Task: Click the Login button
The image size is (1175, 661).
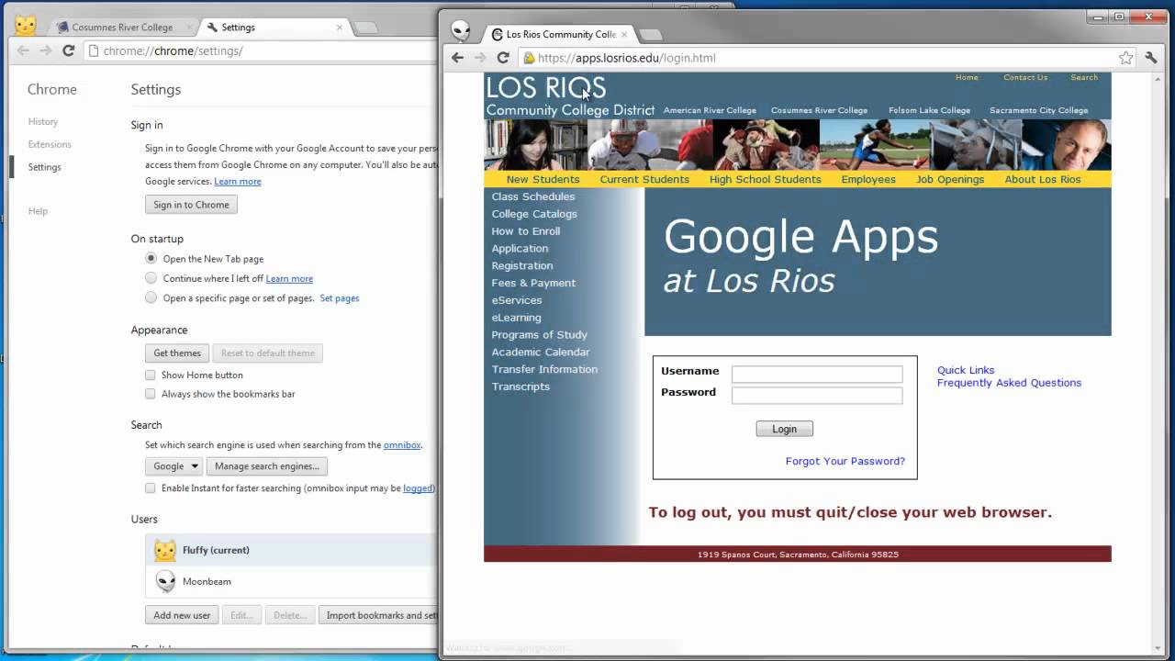Action: [x=784, y=429]
